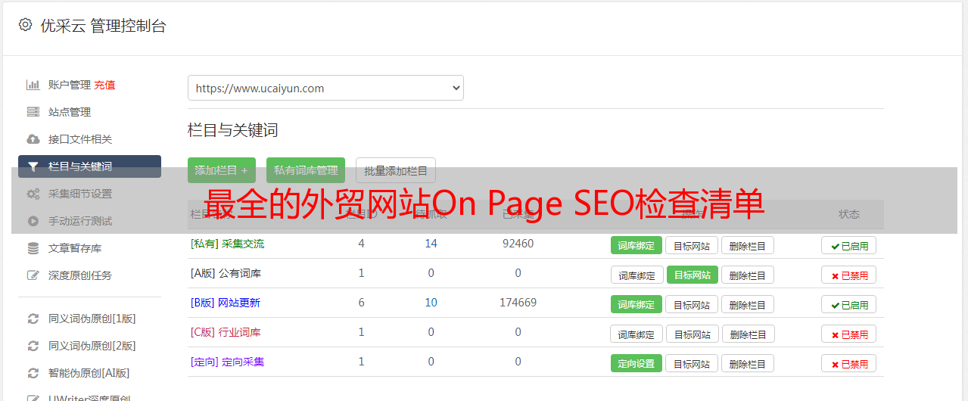Go to 站点管理 menu item
This screenshot has height=401, width=968.
click(x=70, y=112)
